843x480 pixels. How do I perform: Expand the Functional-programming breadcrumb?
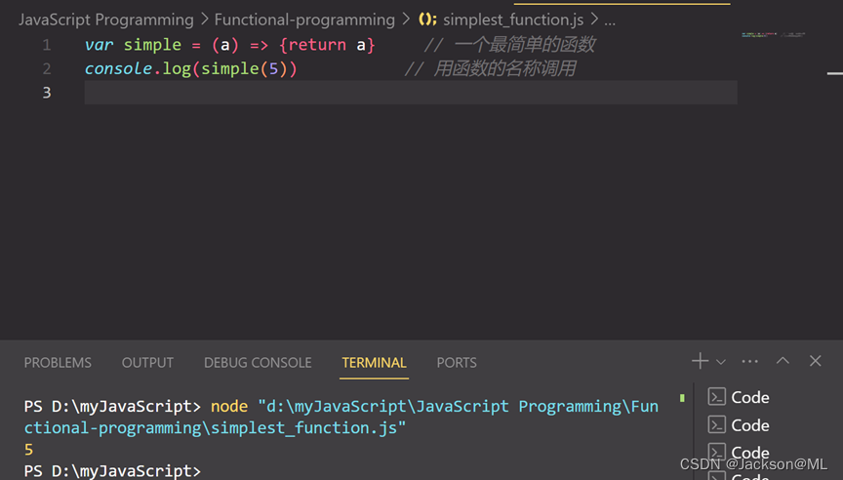coord(304,20)
